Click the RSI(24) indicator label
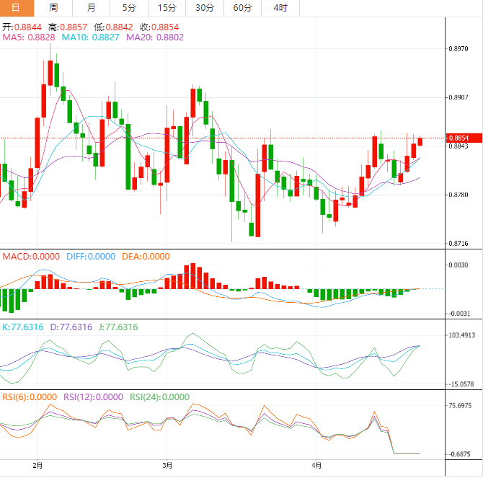 pyautogui.click(x=159, y=397)
